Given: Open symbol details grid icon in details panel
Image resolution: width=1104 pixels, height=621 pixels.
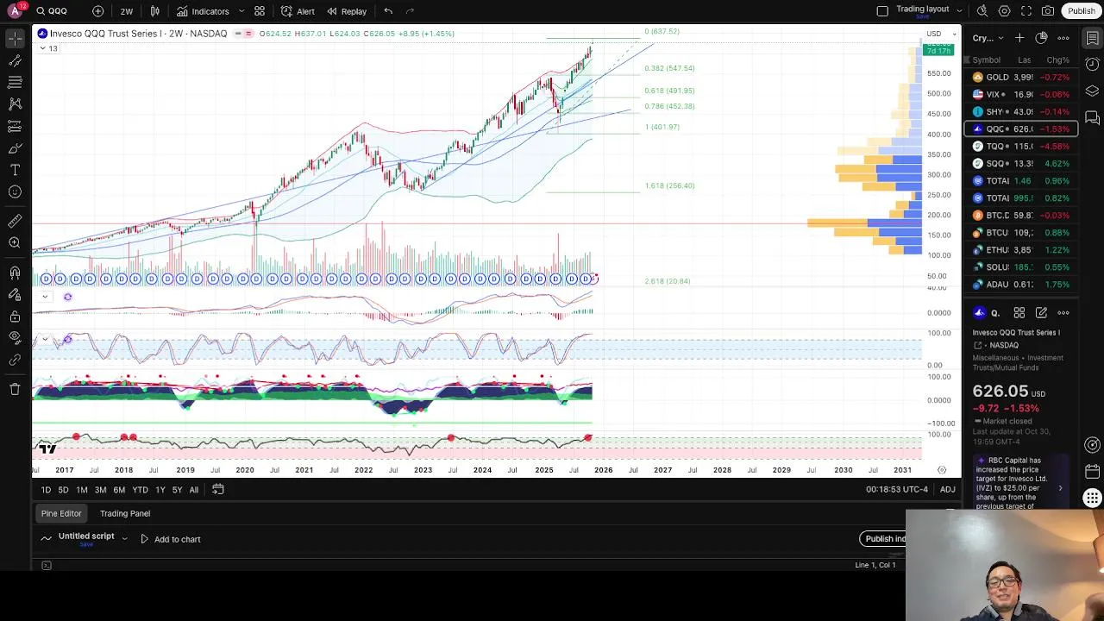Looking at the screenshot, I should (x=1019, y=313).
